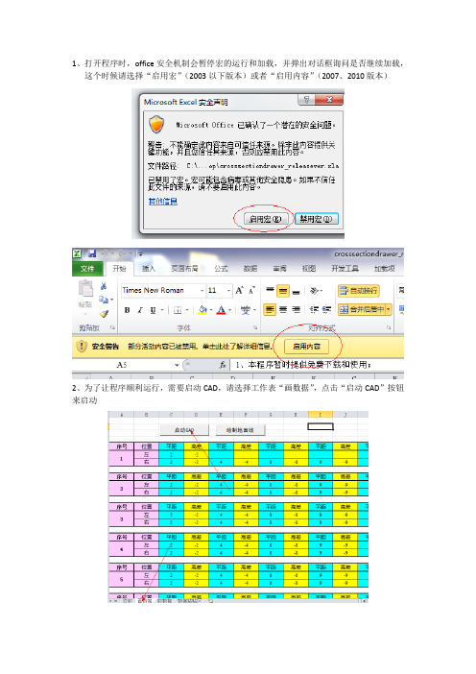The width and height of the screenshot is (476, 674).
Task: Switch to the 公式 Formulas tab
Action: (221, 269)
